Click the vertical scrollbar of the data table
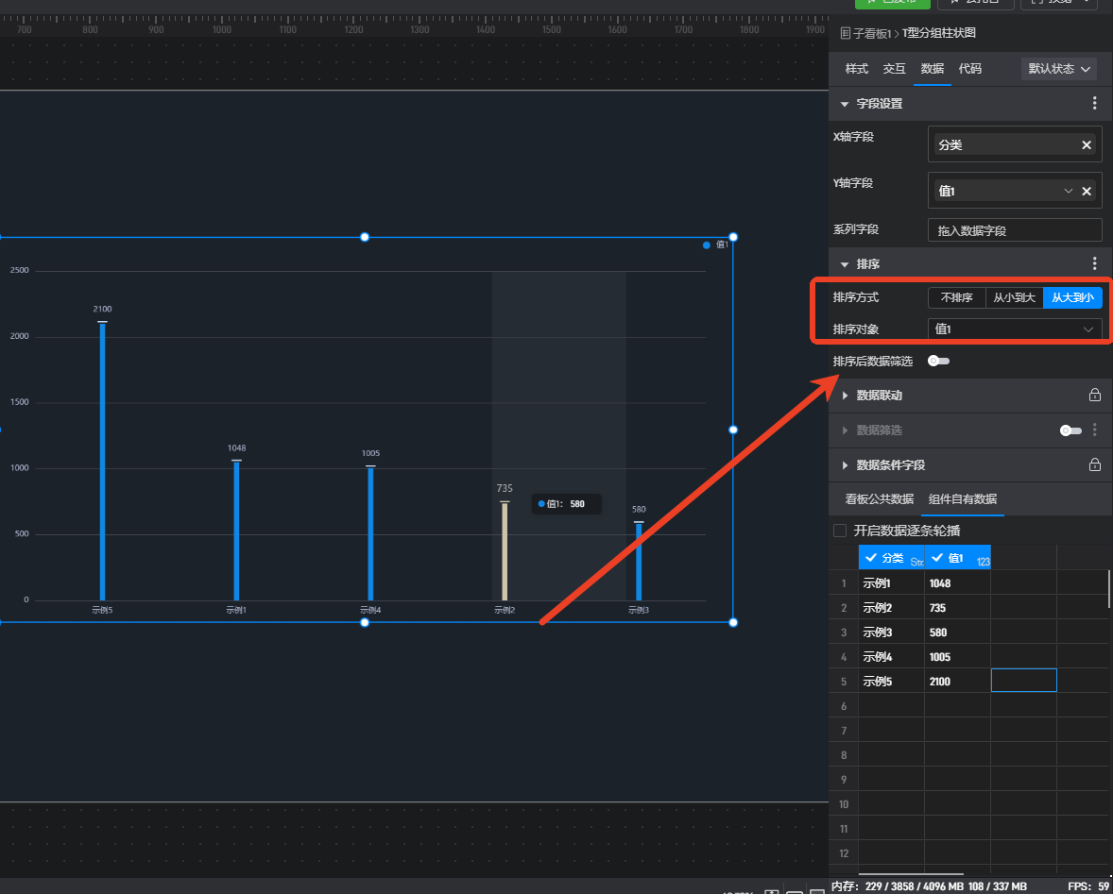Viewport: 1113px width, 894px height. (1108, 588)
